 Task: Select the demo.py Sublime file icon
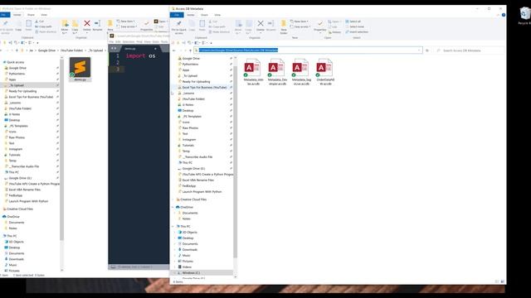(80, 70)
